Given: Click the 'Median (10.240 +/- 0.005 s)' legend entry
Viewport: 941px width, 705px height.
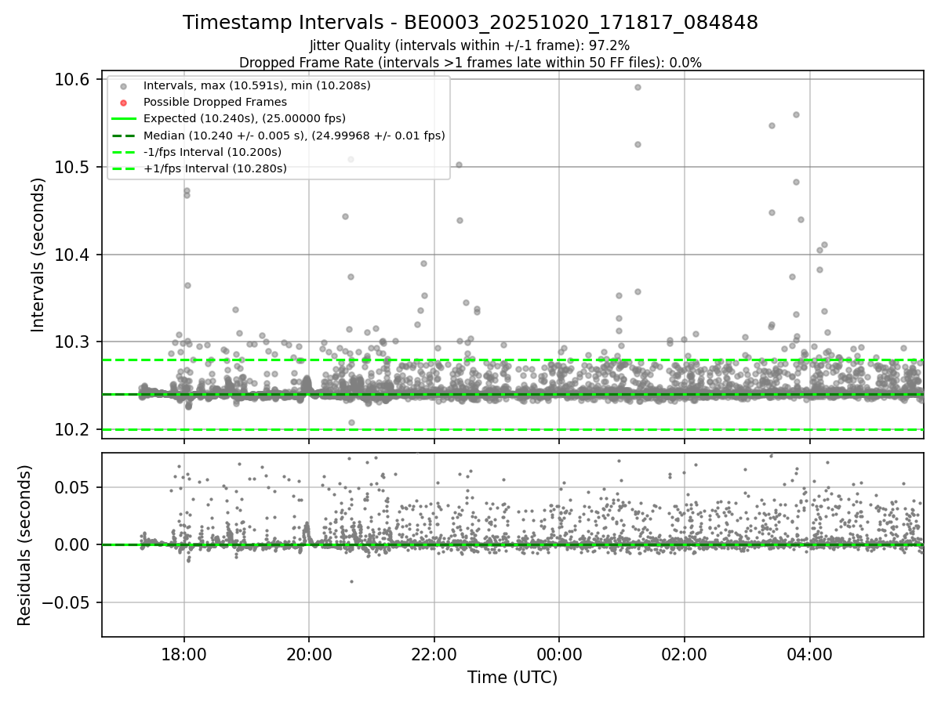Looking at the screenshot, I should coord(294,136).
